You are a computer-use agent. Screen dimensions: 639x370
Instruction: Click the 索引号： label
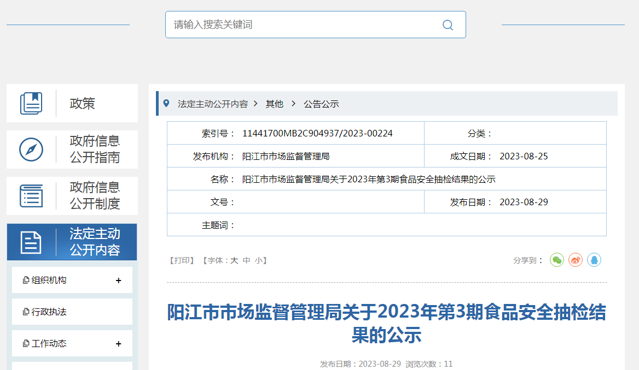pos(219,133)
